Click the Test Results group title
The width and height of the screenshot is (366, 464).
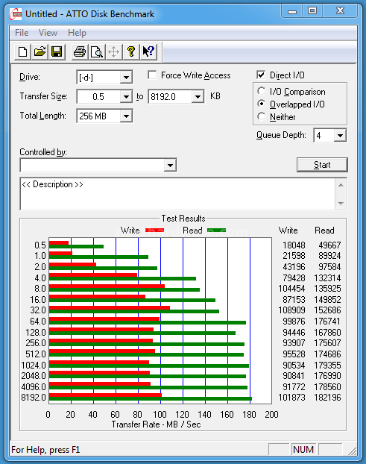tap(183, 219)
